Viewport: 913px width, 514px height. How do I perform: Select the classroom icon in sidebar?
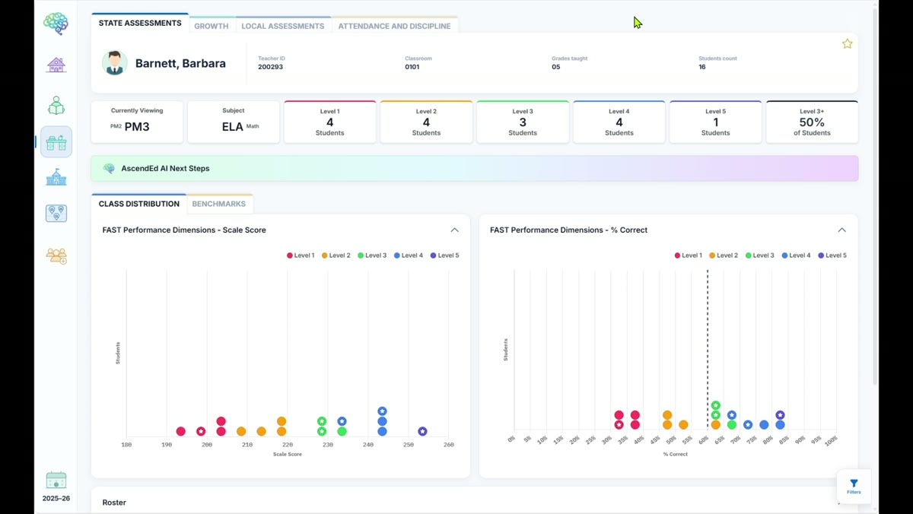56,142
